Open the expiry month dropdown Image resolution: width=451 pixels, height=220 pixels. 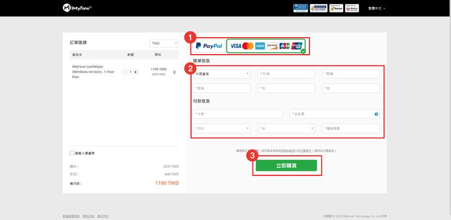click(x=222, y=129)
